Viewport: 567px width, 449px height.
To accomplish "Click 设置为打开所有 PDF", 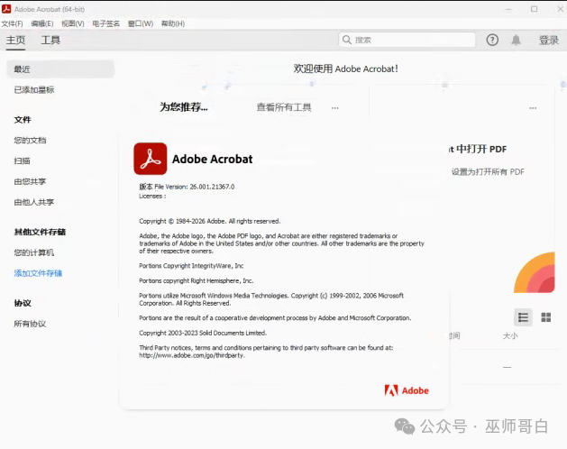I will [488, 172].
